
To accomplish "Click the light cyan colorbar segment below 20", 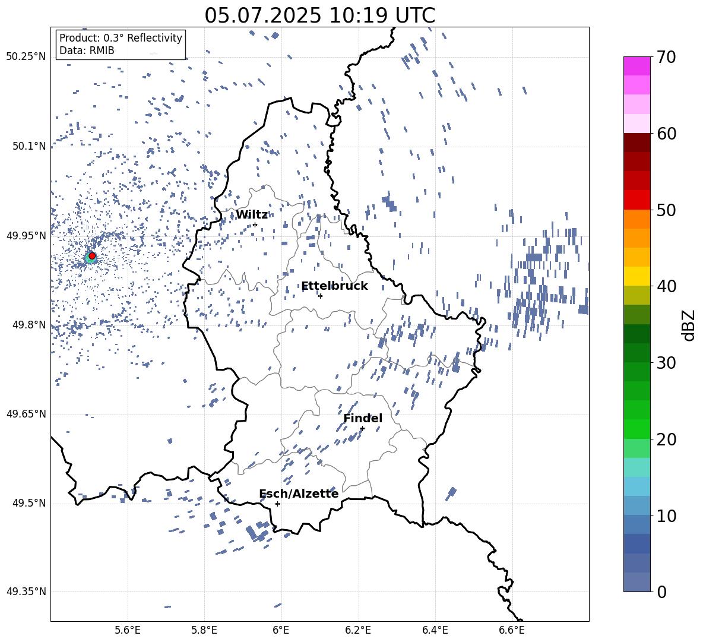I will click(636, 467).
